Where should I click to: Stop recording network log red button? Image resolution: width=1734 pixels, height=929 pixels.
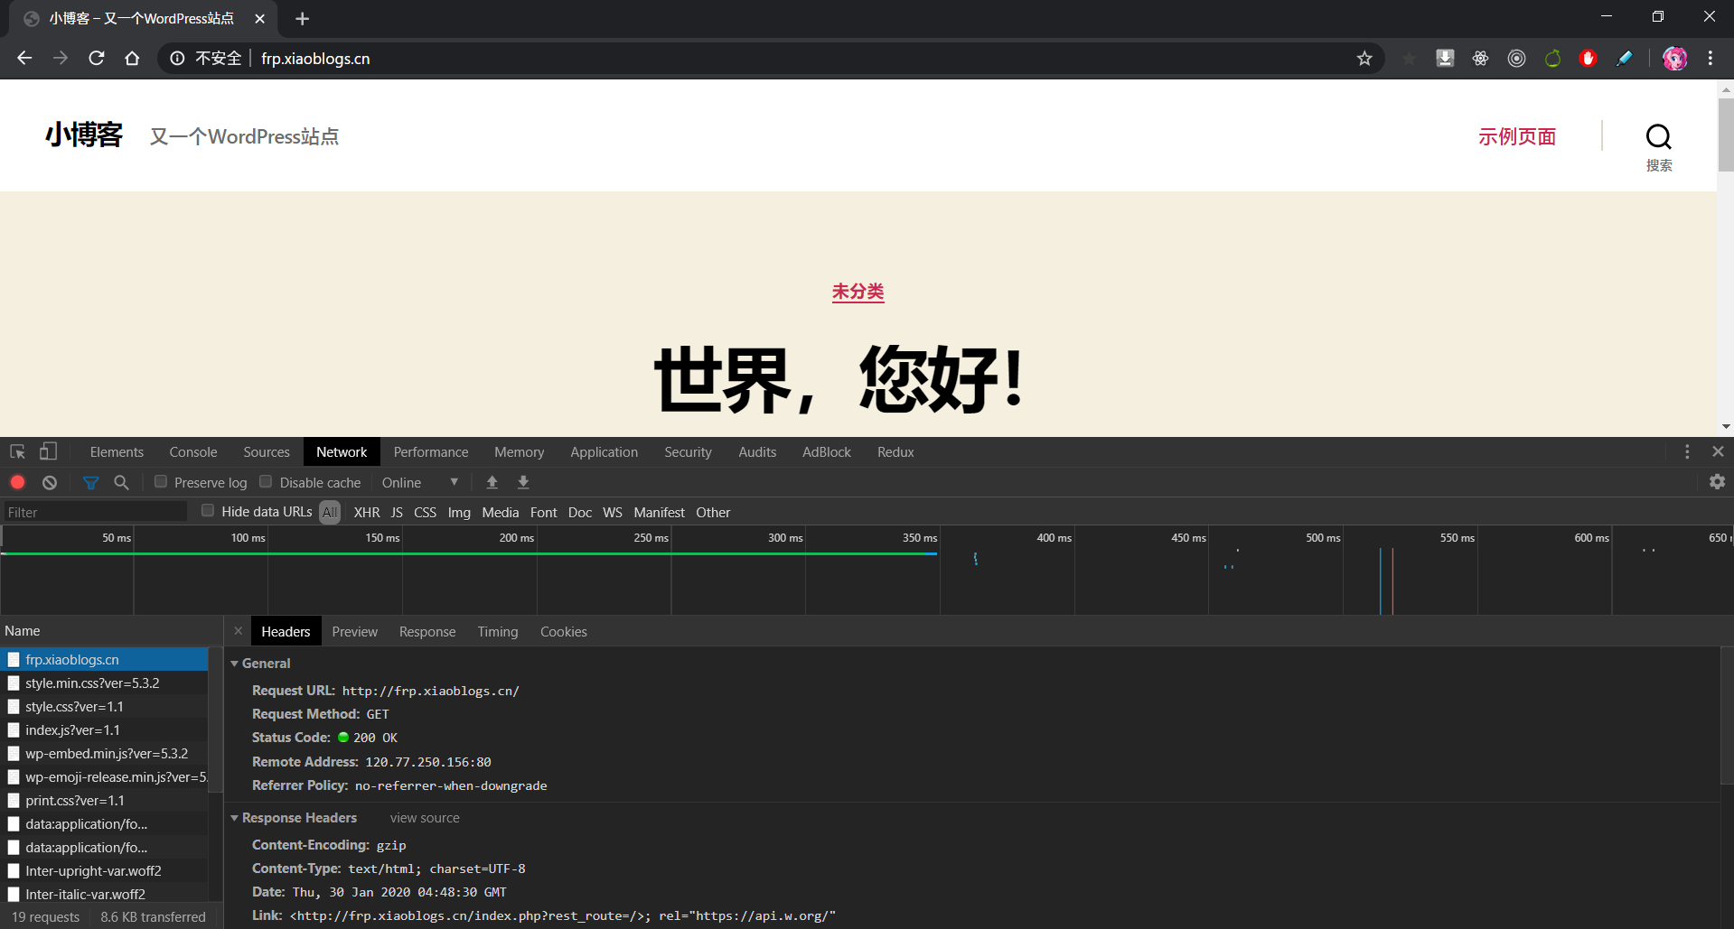coord(17,482)
